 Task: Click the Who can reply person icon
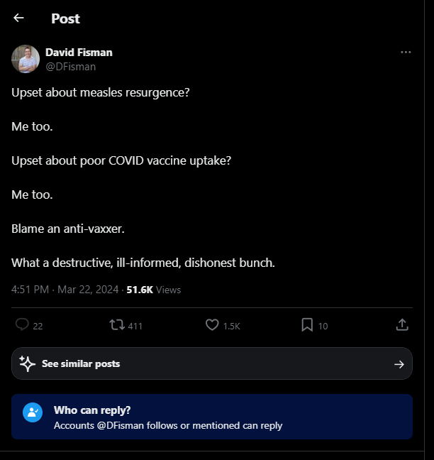click(x=33, y=412)
